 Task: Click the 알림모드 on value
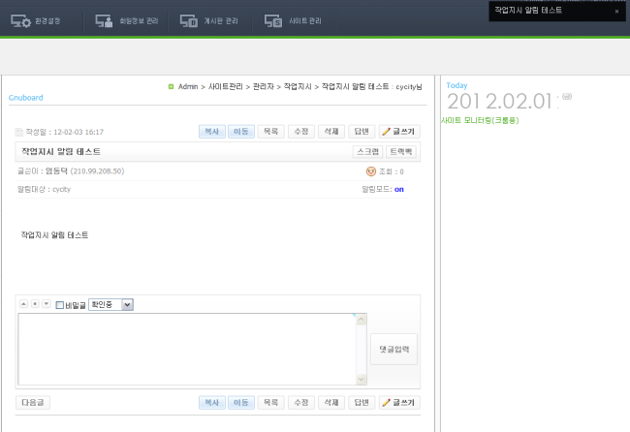[399, 190]
